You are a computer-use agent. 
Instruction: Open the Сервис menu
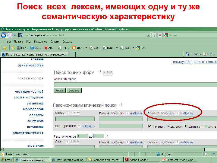55,42
